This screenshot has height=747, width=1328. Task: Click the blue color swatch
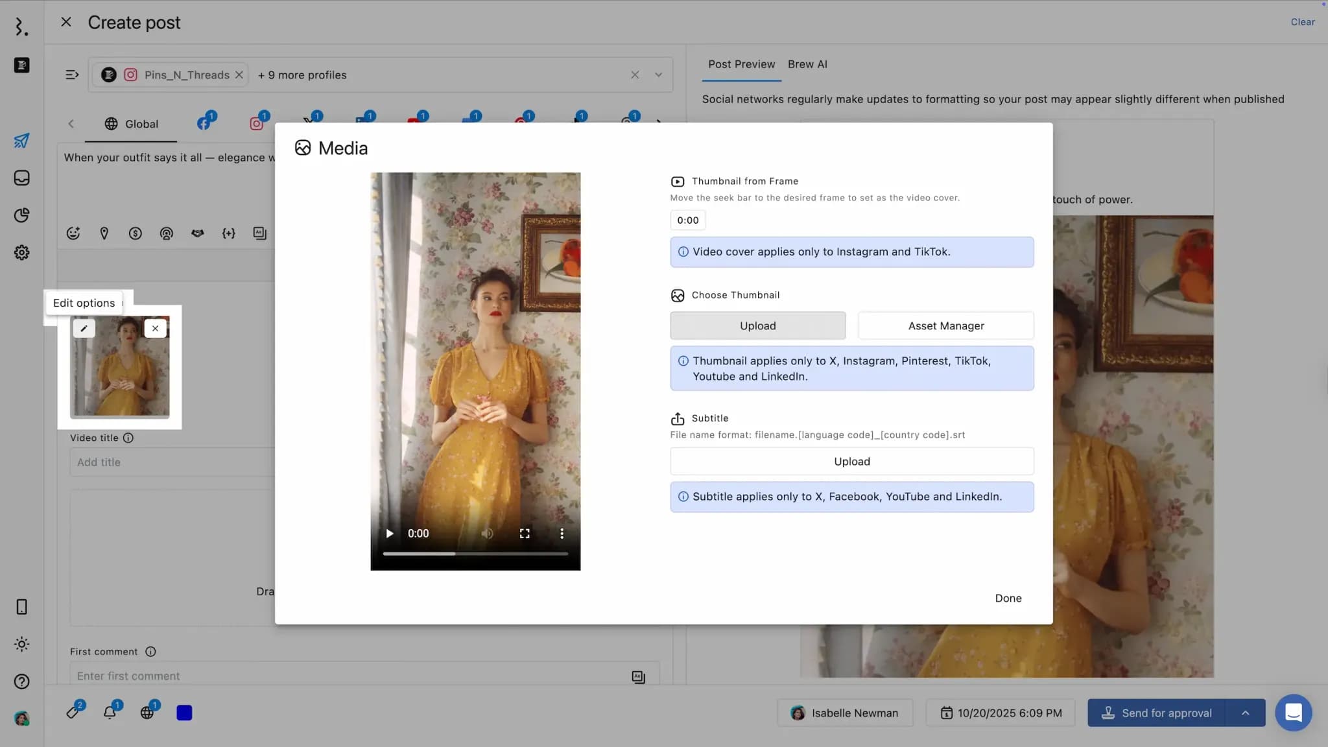(x=184, y=713)
